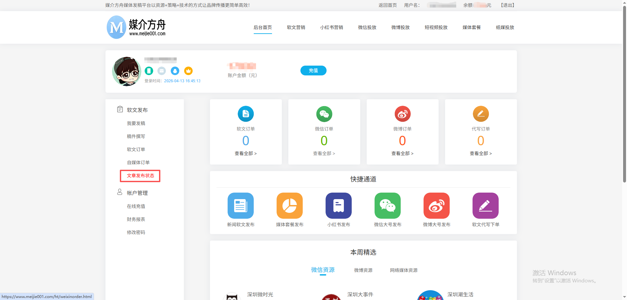
Task: Click the blue 软文订单 document icon
Action: click(x=246, y=114)
